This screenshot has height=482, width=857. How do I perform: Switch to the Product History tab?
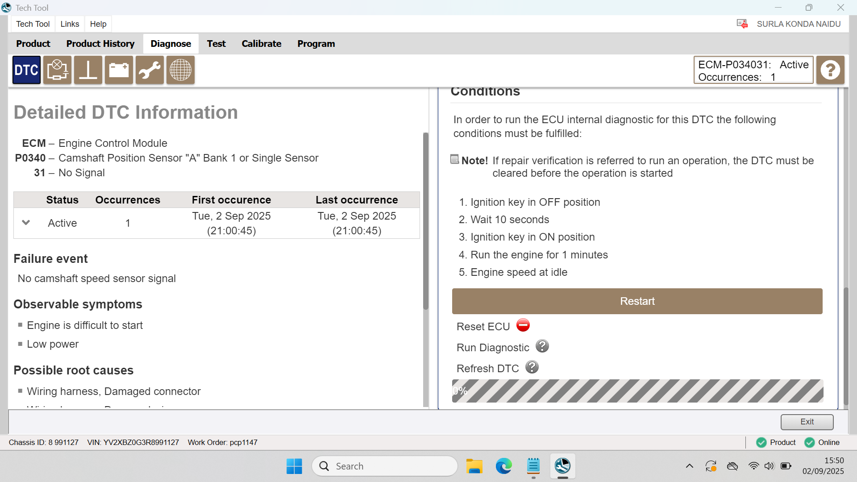(100, 44)
